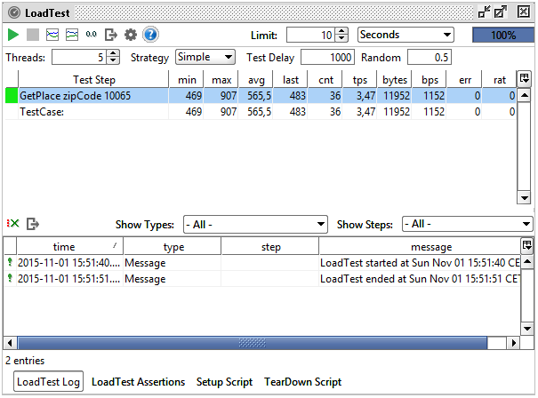
Task: Select the TestCase: summary row
Action: pyautogui.click(x=261, y=111)
